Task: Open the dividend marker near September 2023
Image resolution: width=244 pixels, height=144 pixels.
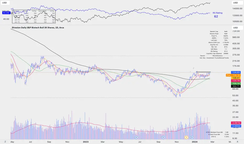Action: pos(163,137)
